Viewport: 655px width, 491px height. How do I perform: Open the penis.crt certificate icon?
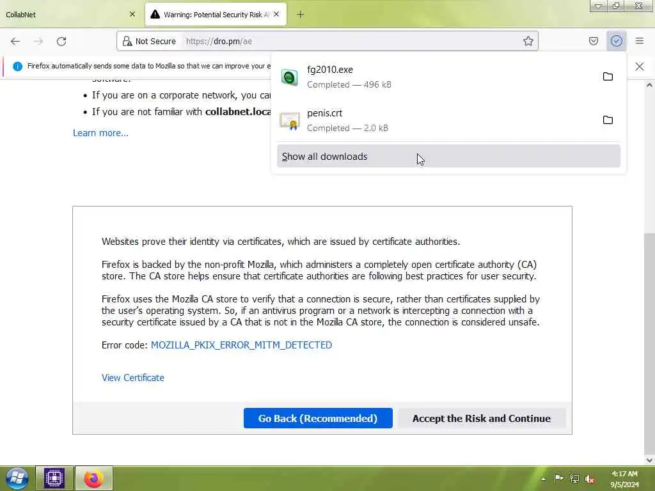pos(290,121)
